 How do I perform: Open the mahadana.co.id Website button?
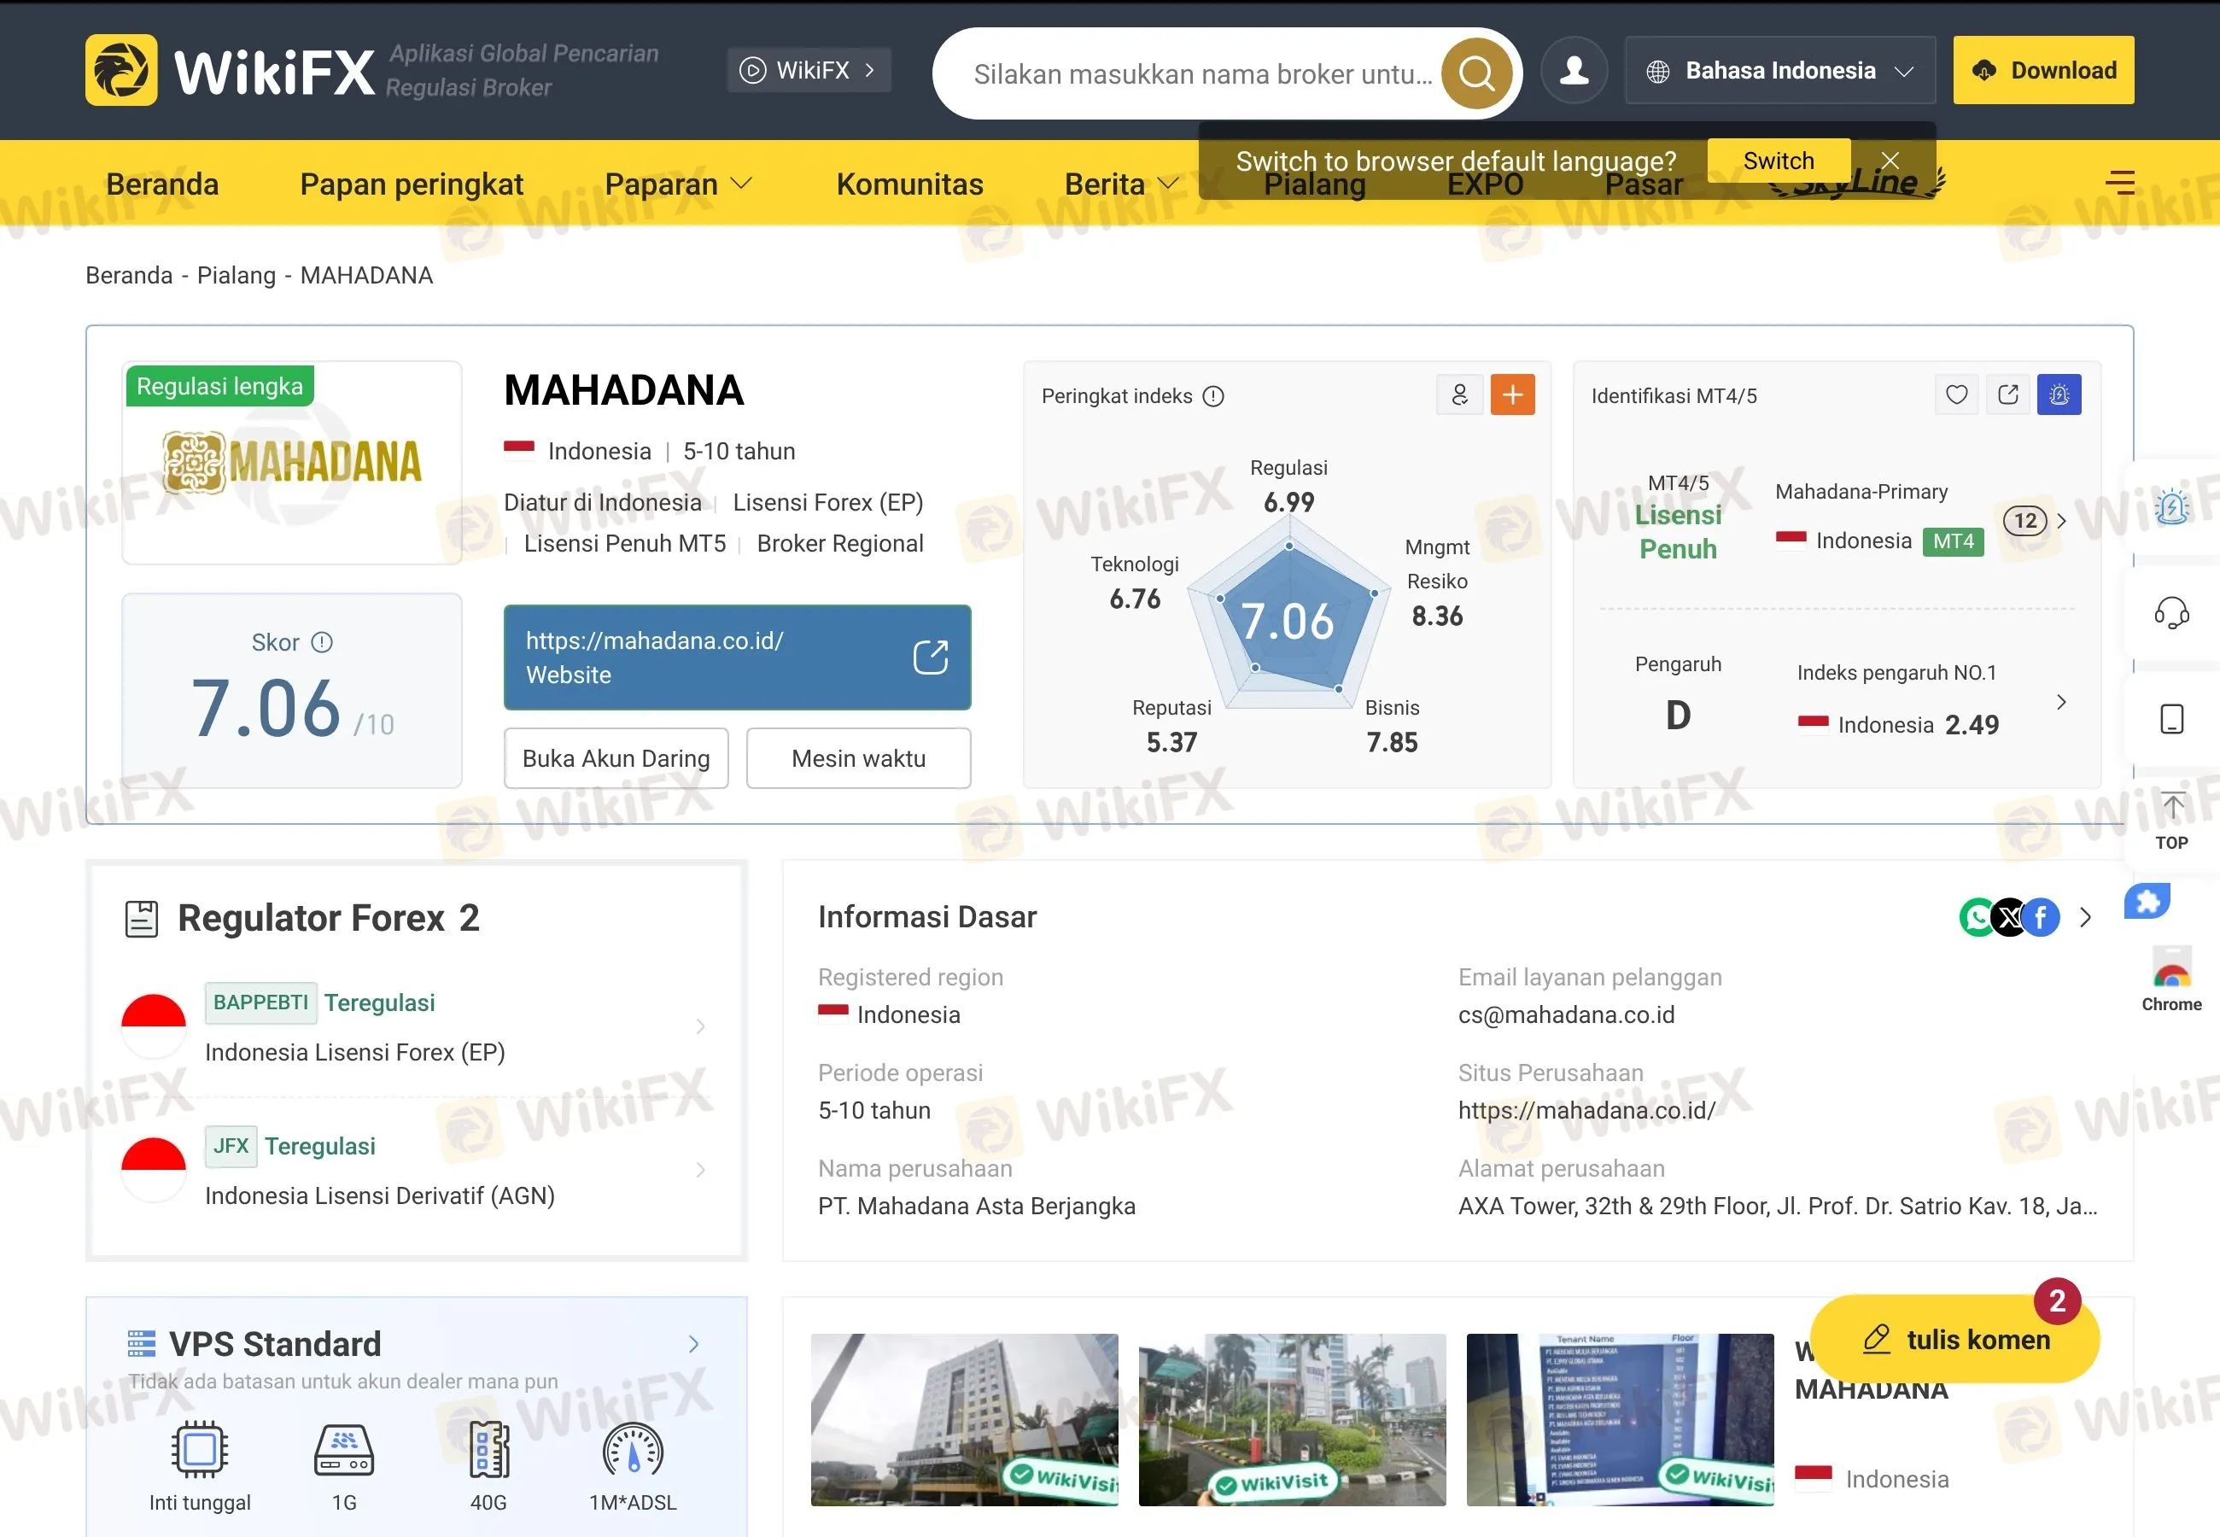[x=737, y=657]
